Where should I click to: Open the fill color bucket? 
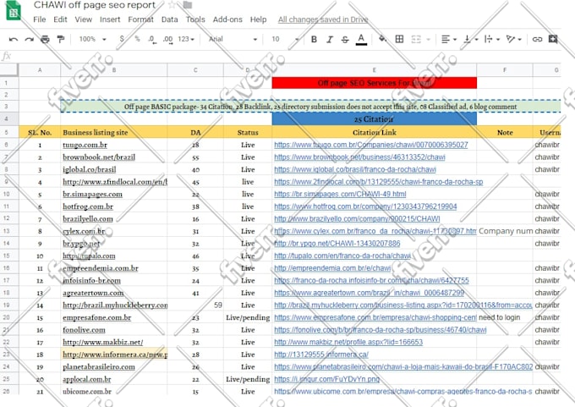pos(382,39)
